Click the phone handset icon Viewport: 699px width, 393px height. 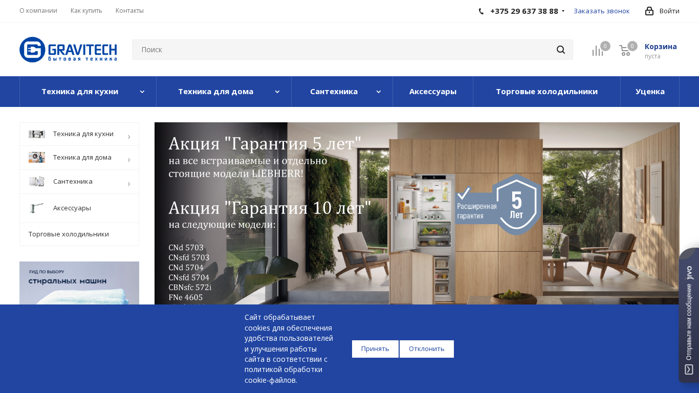pos(481,11)
